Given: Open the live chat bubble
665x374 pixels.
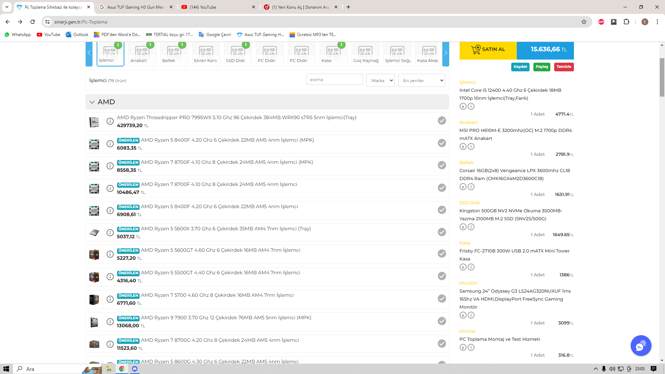Looking at the screenshot, I should 641,346.
